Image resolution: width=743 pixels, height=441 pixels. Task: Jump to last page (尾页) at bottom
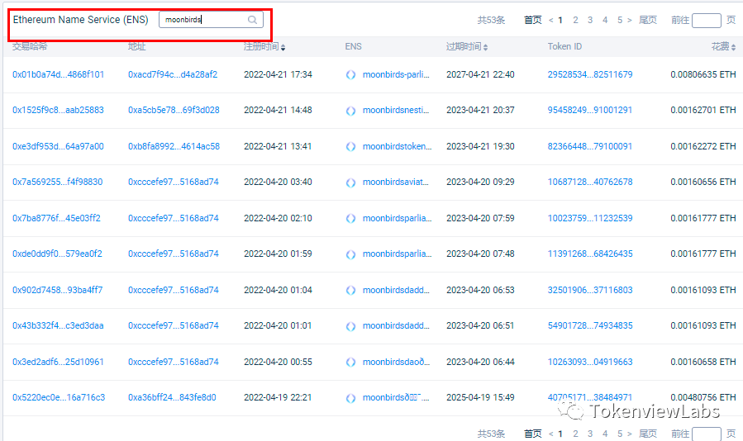[648, 434]
